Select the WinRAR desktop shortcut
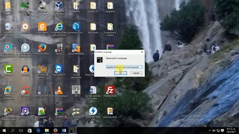The height and width of the screenshot is (134, 239). 59,113
